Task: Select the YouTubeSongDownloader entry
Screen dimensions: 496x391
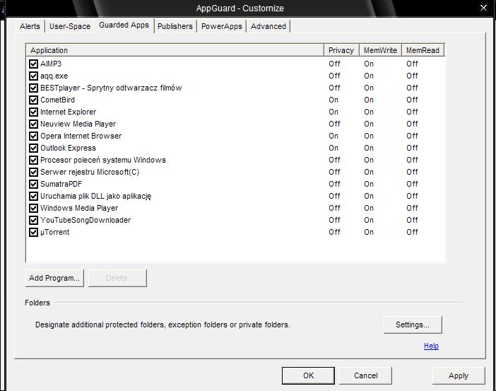Action: point(85,221)
